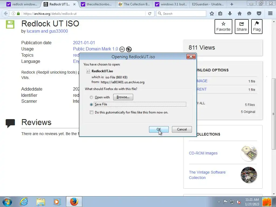Screen dimensions: 276x207
Task: Click the '5 Original' files text
Action: tap(248, 112)
